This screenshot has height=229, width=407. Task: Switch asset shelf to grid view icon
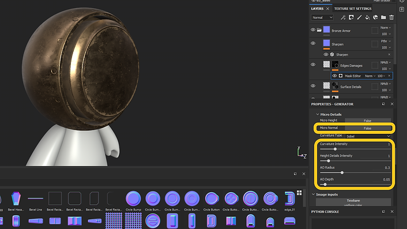pos(299,193)
